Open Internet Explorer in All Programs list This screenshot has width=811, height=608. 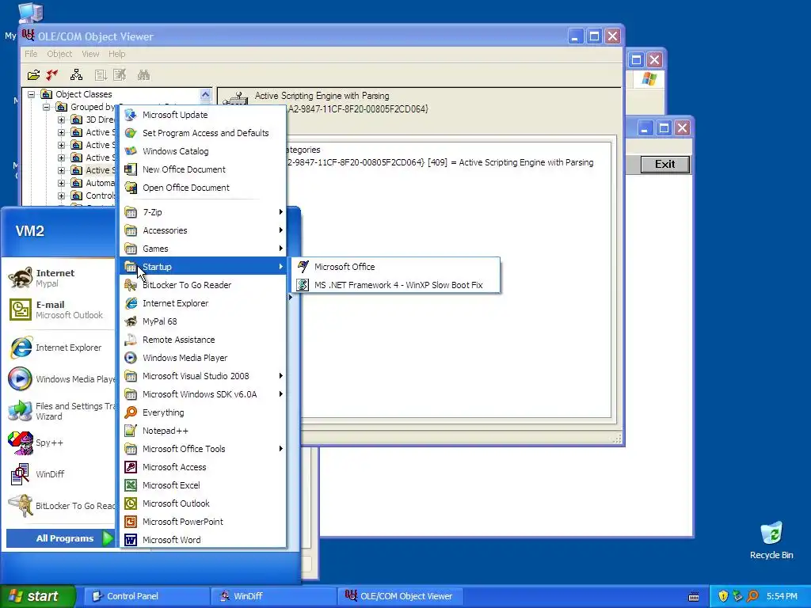(203, 303)
